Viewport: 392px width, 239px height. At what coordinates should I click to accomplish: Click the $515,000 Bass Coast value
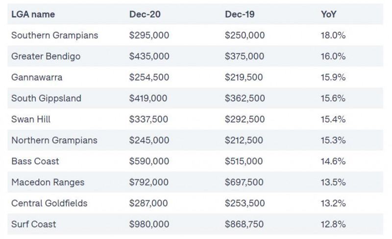(x=244, y=161)
